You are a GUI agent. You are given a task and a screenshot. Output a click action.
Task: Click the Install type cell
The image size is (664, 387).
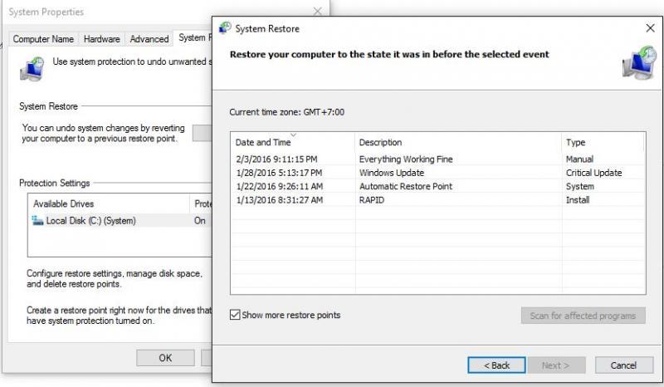coord(577,199)
